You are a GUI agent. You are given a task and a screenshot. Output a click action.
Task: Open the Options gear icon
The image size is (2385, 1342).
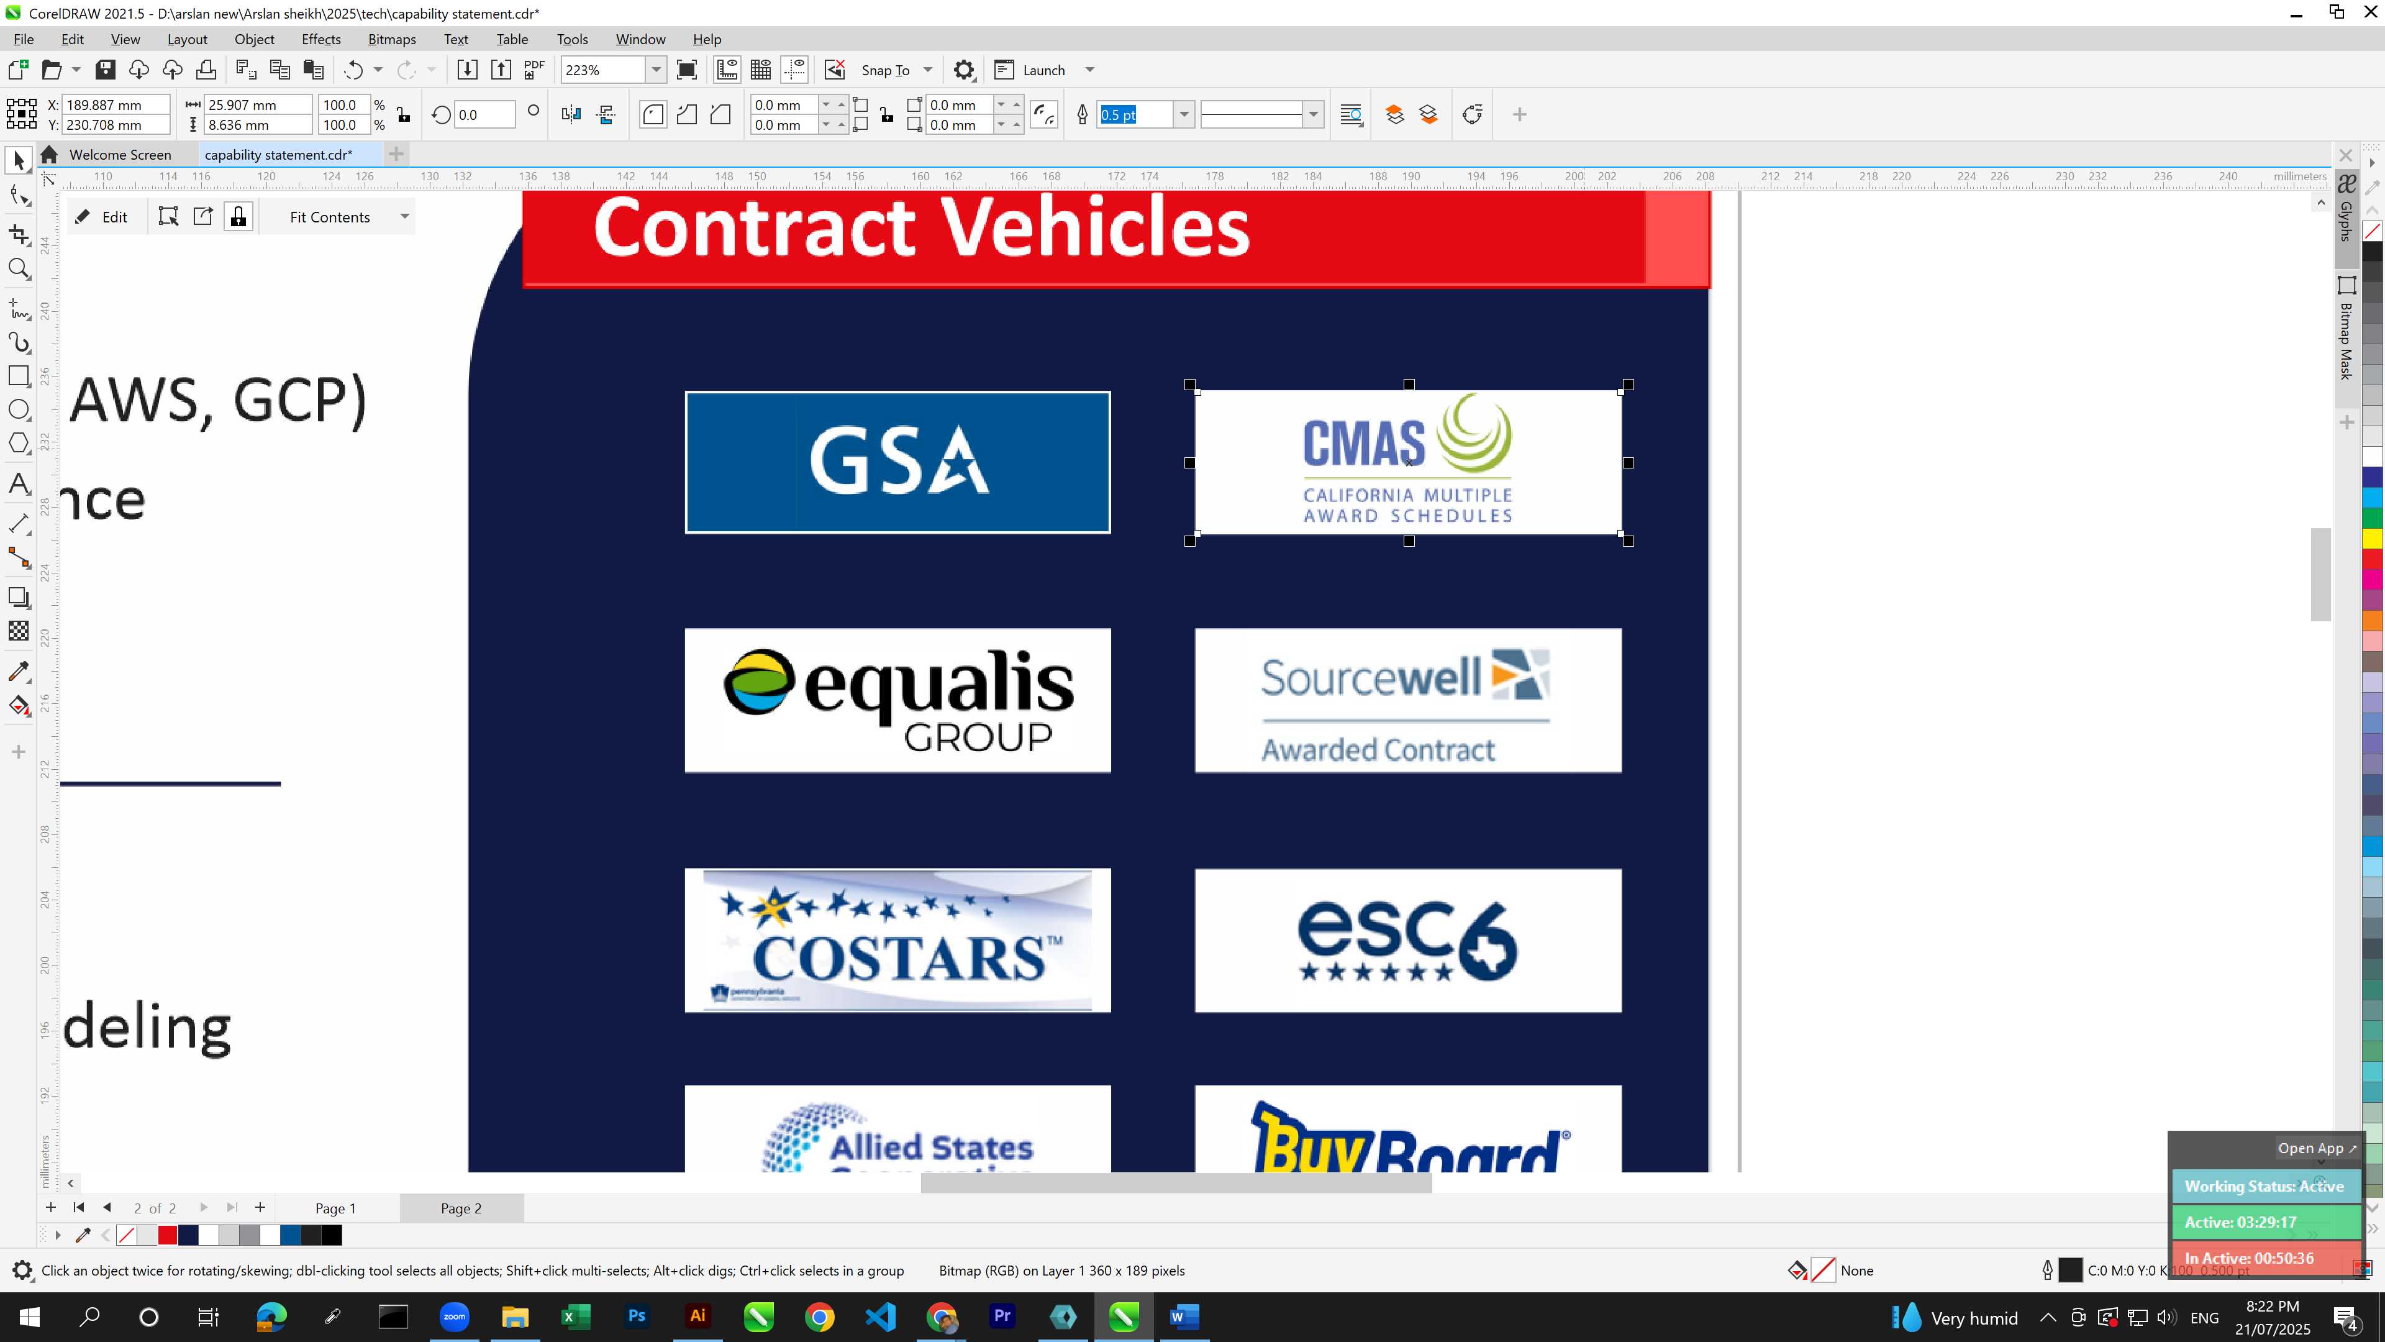tap(964, 70)
